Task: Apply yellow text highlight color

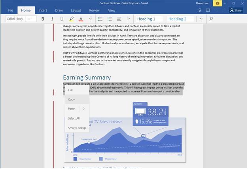Action: (72, 19)
